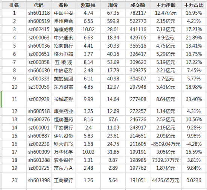This screenshot has height=190, width=207.
Task: Select net amount cell 8.9亿元
Action: tap(166, 38)
